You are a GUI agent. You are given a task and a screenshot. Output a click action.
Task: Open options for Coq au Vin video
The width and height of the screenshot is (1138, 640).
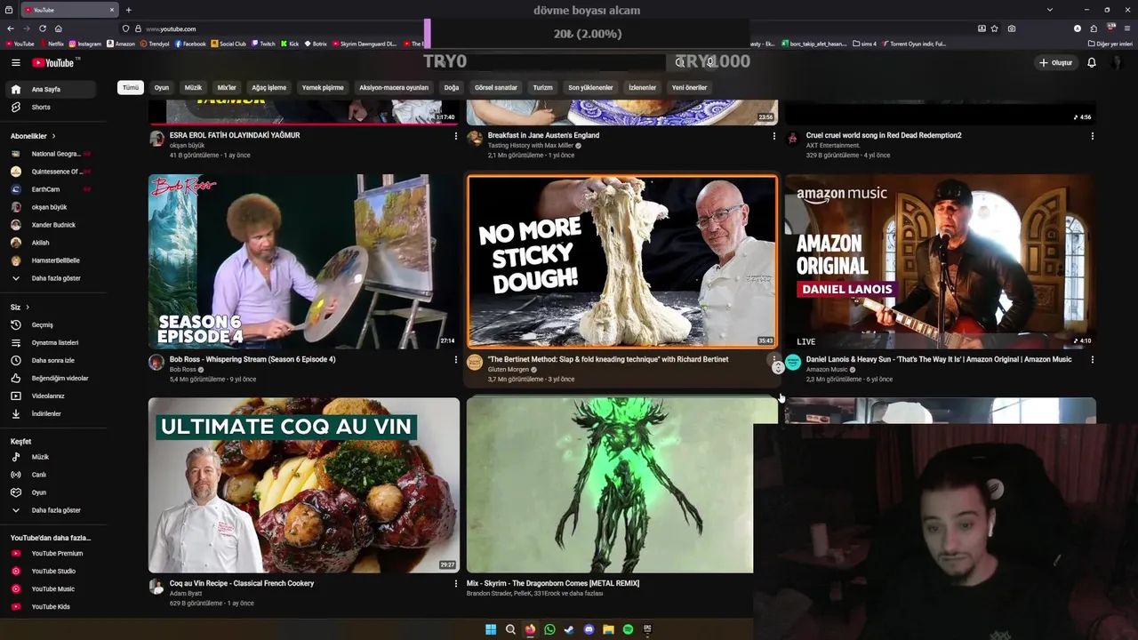tap(456, 584)
